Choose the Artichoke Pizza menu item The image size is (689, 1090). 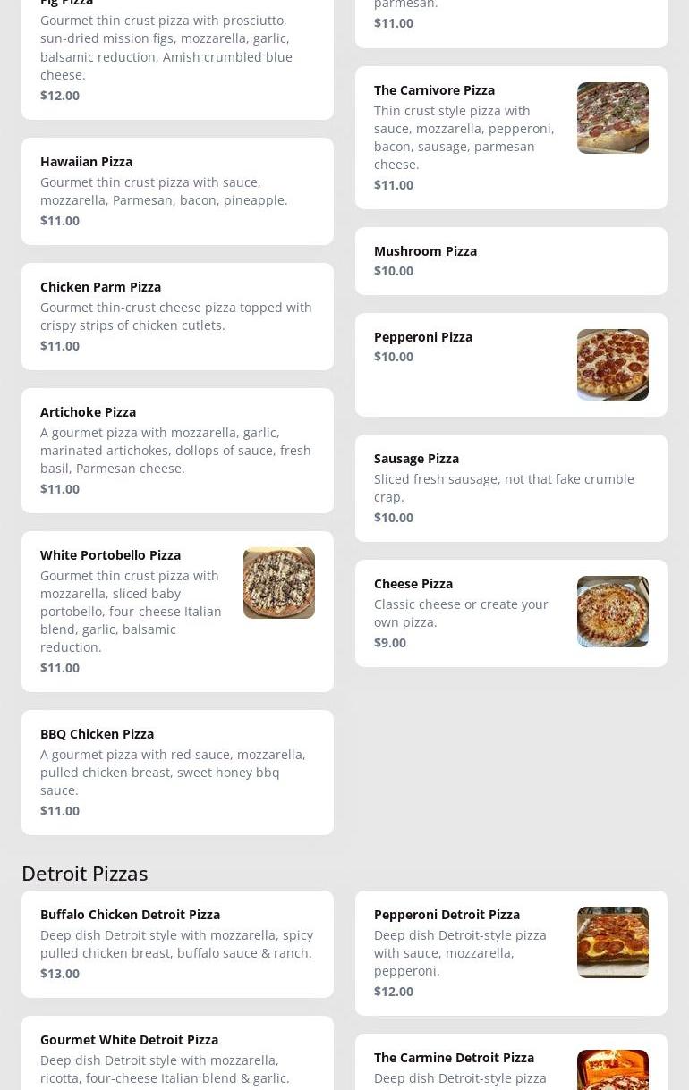coord(88,412)
